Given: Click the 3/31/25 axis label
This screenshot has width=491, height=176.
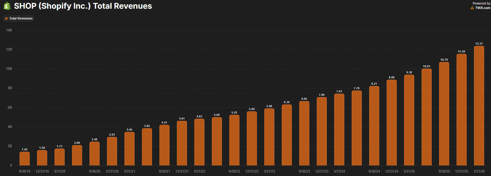Looking at the screenshot, I should click(409, 171).
